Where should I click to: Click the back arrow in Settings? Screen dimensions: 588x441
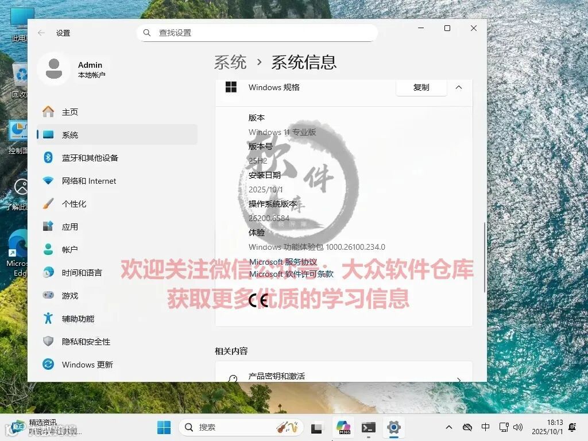41,33
